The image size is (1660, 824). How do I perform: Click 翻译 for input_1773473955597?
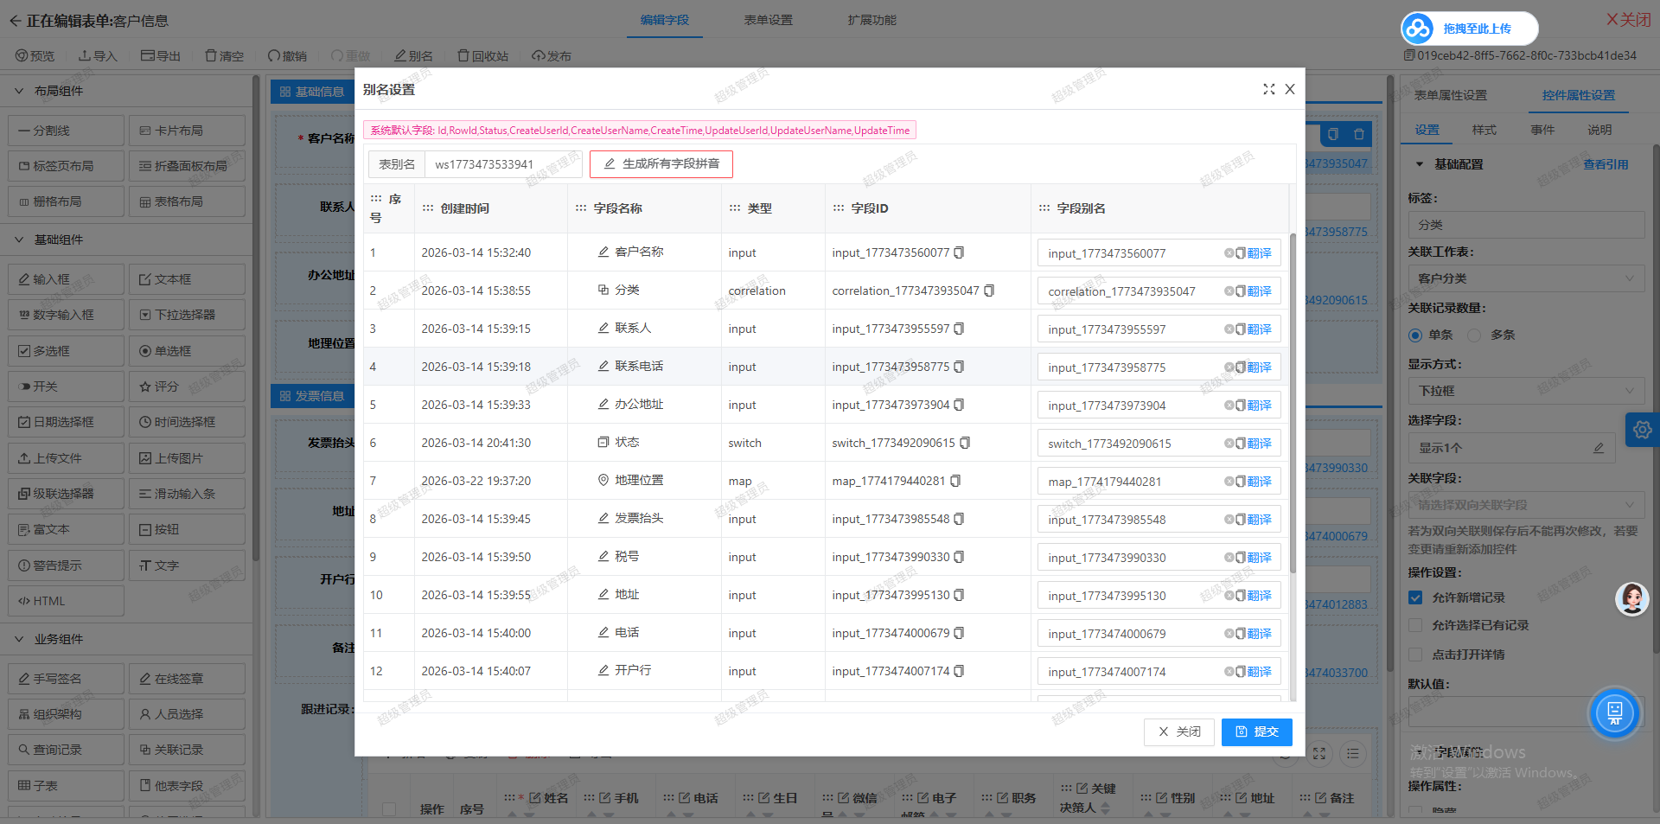1259,329
